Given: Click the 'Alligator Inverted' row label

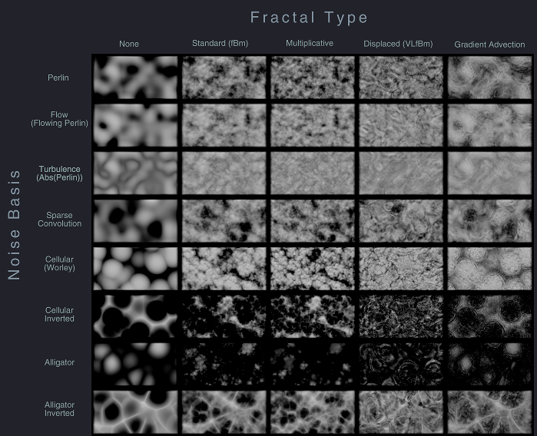Looking at the screenshot, I should (59, 409).
